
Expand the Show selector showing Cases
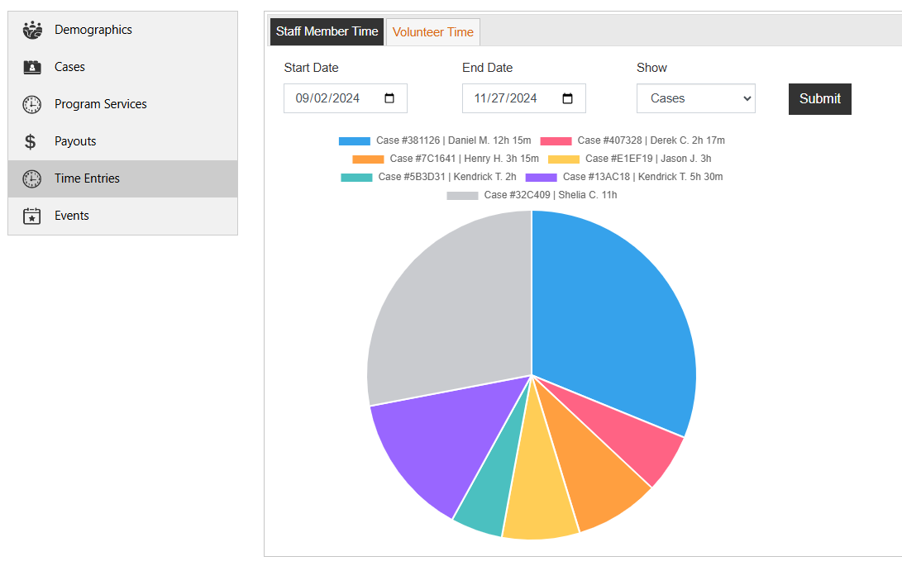pos(695,98)
